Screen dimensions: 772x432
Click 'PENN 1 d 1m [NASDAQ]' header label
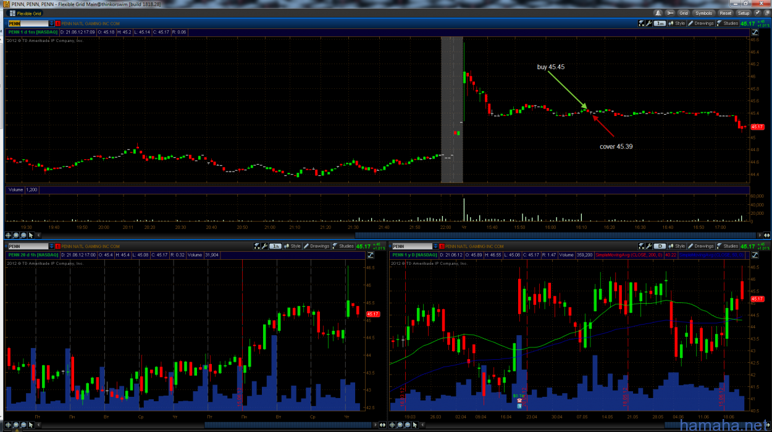coord(32,31)
